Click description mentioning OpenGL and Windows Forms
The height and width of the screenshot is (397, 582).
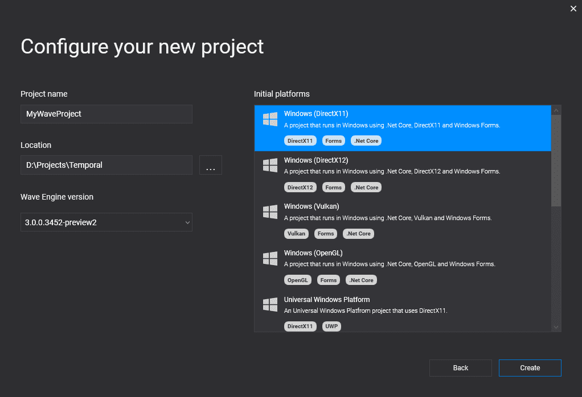[x=390, y=264]
